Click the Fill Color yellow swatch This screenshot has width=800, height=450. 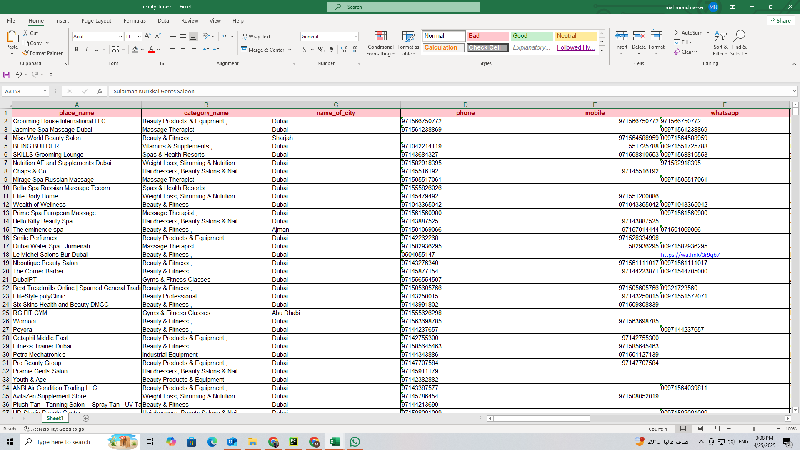(x=135, y=50)
